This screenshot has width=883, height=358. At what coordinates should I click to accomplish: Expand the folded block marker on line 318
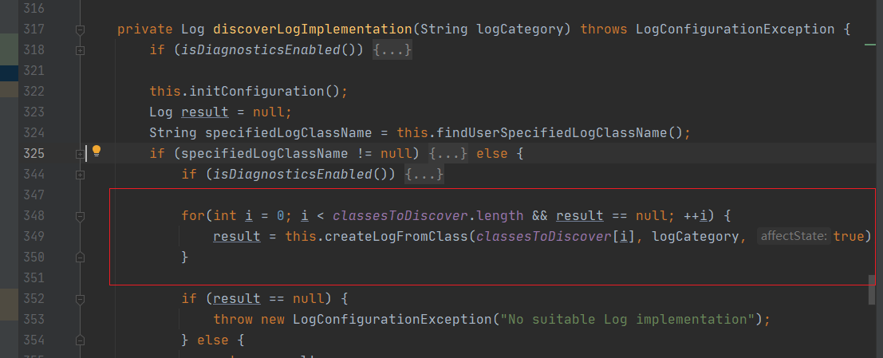(x=80, y=50)
